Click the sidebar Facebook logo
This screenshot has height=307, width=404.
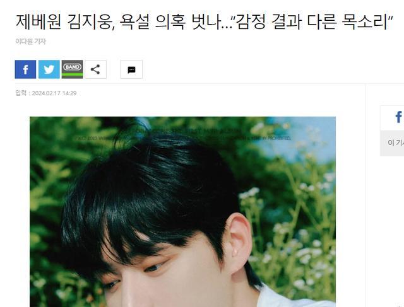(x=398, y=117)
